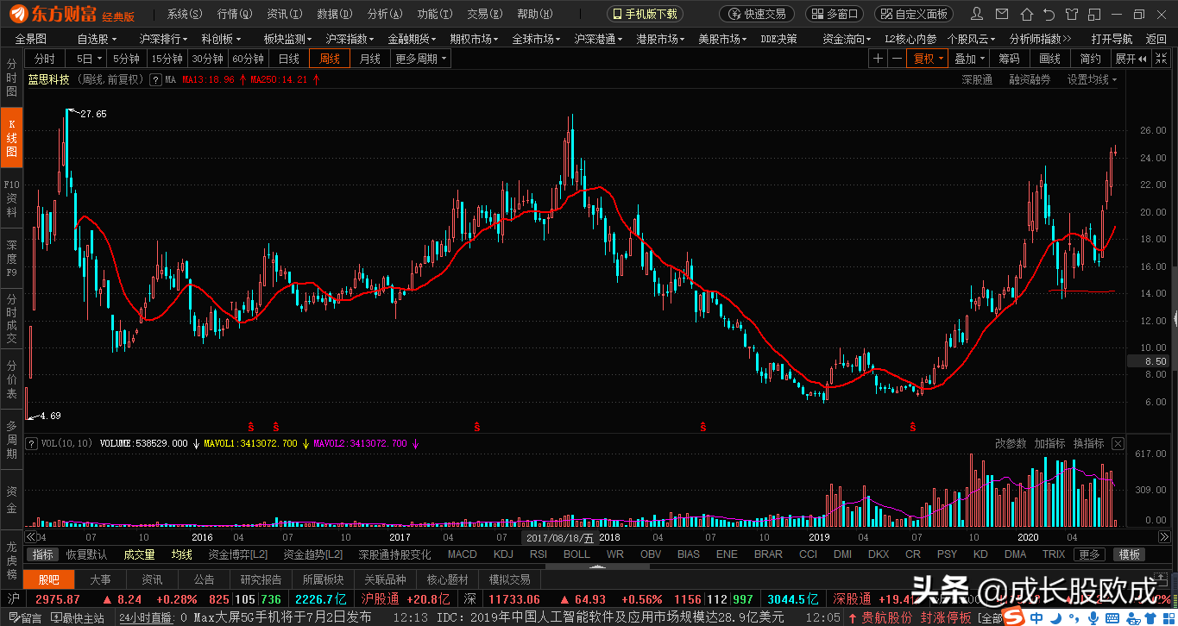
Task: Zoom out chart with minus button
Action: pos(897,59)
